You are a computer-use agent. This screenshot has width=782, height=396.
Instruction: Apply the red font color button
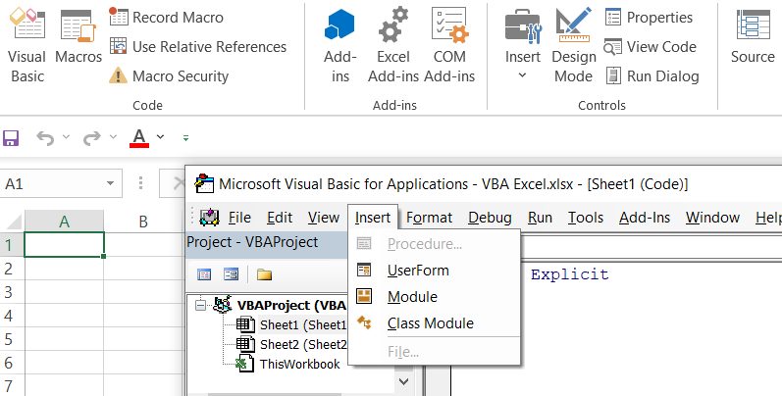coord(138,137)
